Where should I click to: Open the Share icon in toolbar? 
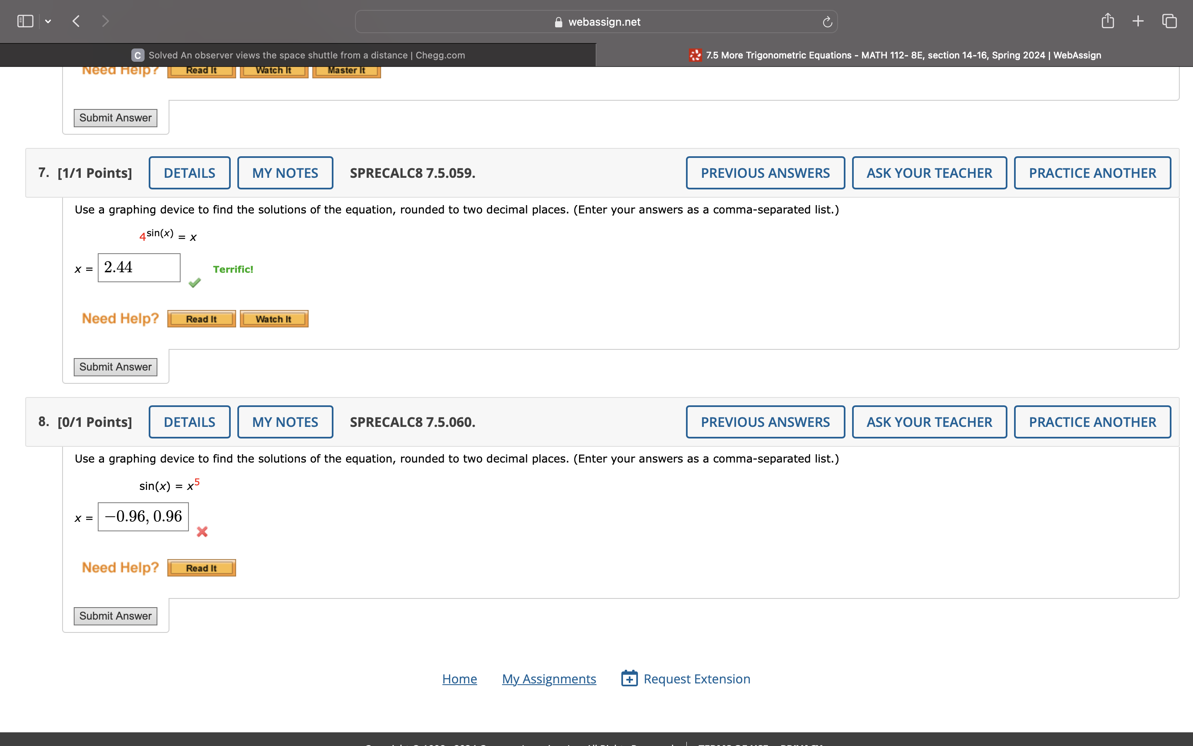[1108, 21]
